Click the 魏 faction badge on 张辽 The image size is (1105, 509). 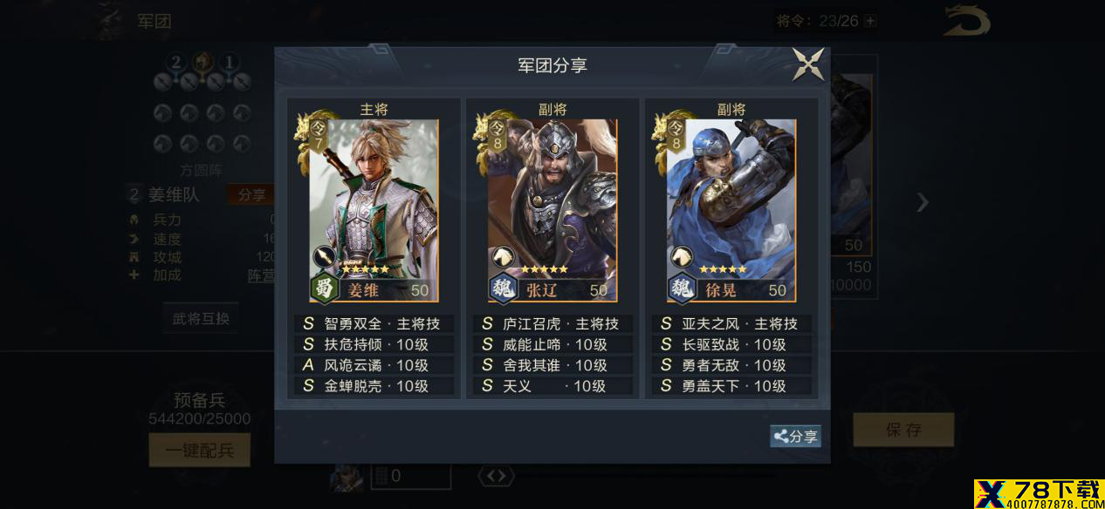click(x=504, y=288)
